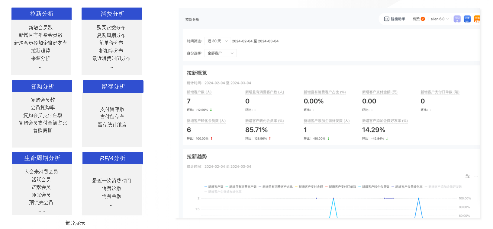Image resolution: width=493 pixels, height=229 pixels.
Task: Select the 复购分析 blue header card
Action: pyautogui.click(x=42, y=86)
